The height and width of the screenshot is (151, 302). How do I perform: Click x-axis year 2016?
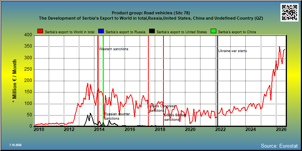(x=129, y=129)
